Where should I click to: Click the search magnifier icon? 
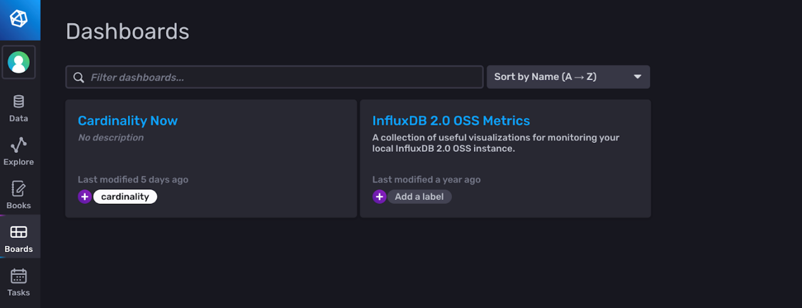(x=79, y=78)
